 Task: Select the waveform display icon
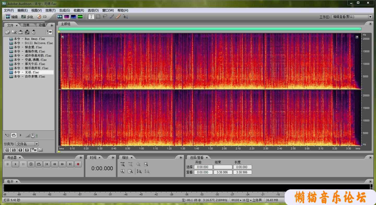[60, 16]
